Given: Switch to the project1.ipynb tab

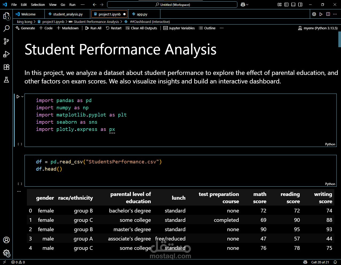Looking at the screenshot, I should coord(109,14).
